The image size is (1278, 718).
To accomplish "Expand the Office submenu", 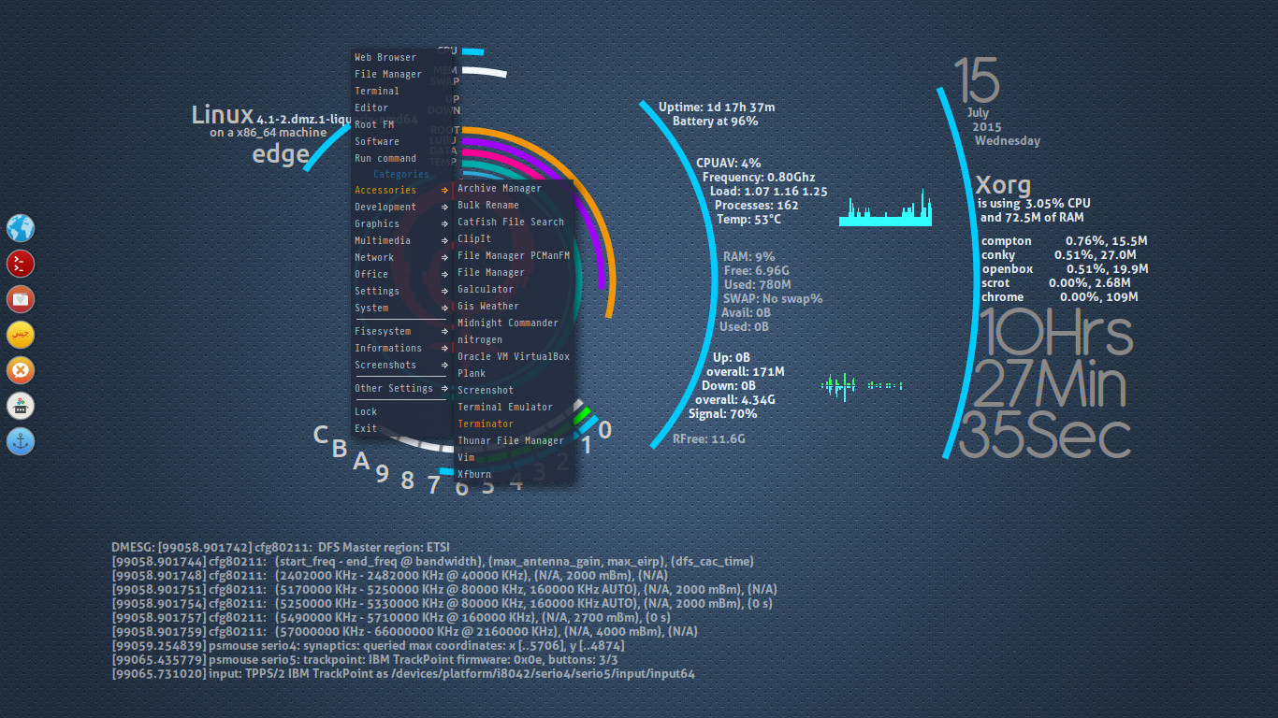I will 402,274.
